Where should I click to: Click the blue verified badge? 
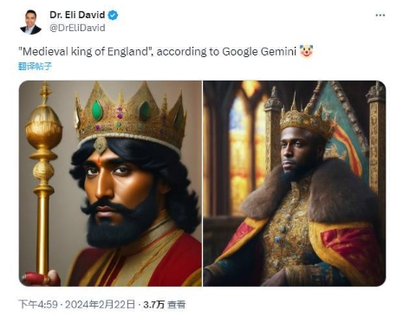pos(113,15)
